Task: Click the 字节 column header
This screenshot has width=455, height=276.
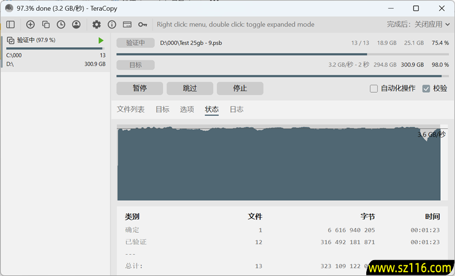Action: (367, 216)
